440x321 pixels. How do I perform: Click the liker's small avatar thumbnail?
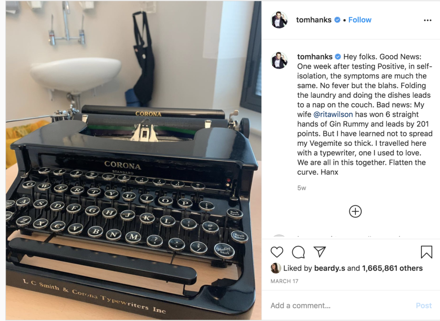pyautogui.click(x=275, y=268)
